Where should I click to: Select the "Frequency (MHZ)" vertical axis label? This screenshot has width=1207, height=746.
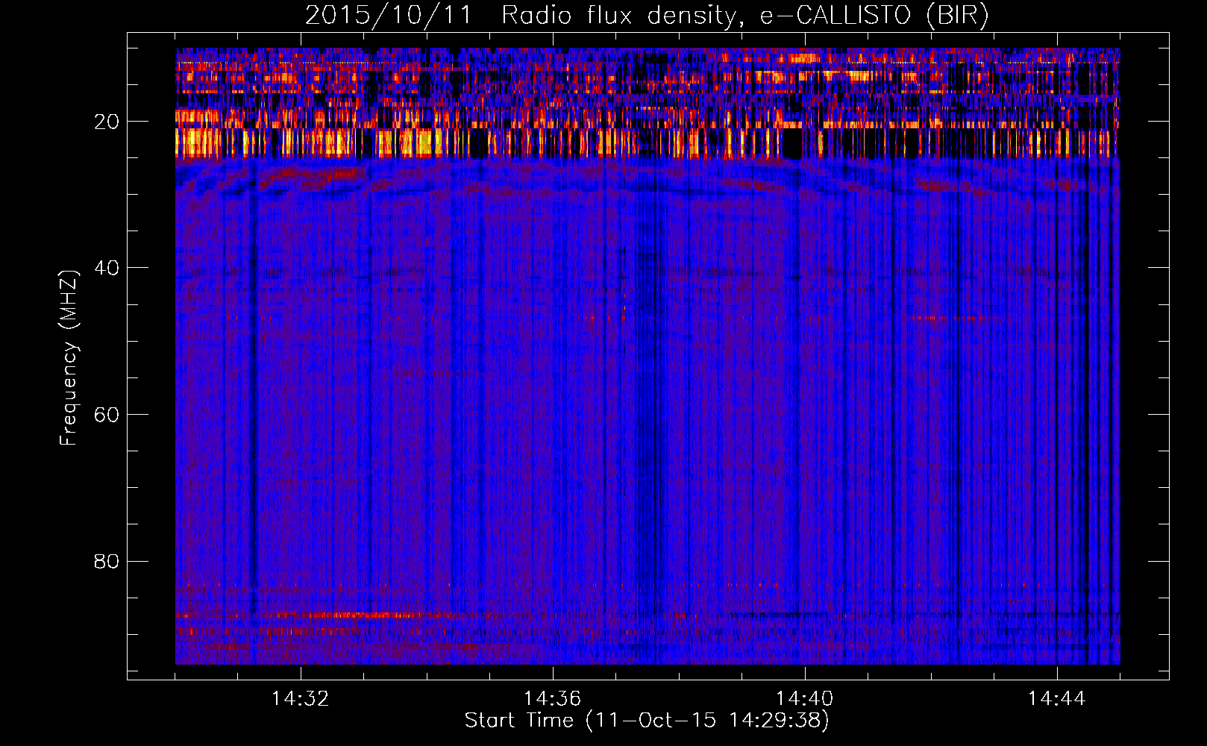click(69, 358)
